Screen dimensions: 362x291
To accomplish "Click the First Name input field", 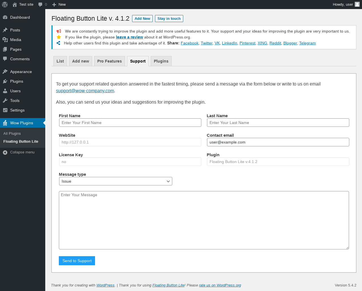I will tap(130, 123).
